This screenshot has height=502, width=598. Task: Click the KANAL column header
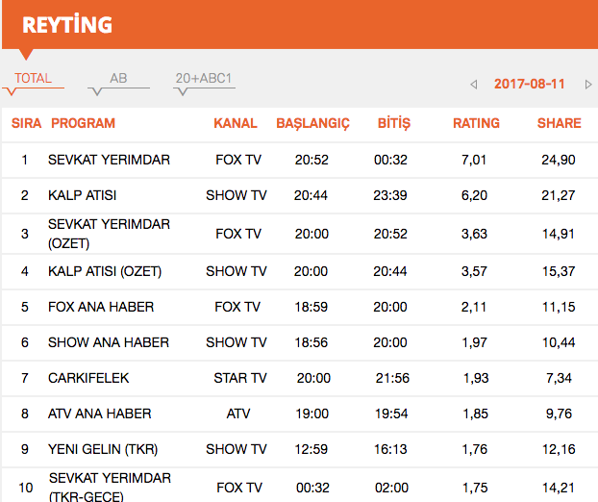236,123
